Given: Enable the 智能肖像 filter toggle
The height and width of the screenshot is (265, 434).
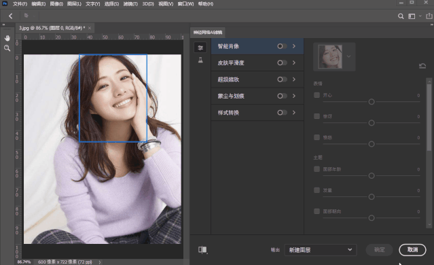Looking at the screenshot, I should (282, 46).
